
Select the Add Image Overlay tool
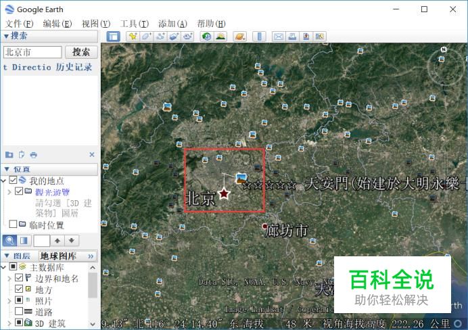pyautogui.click(x=174, y=37)
